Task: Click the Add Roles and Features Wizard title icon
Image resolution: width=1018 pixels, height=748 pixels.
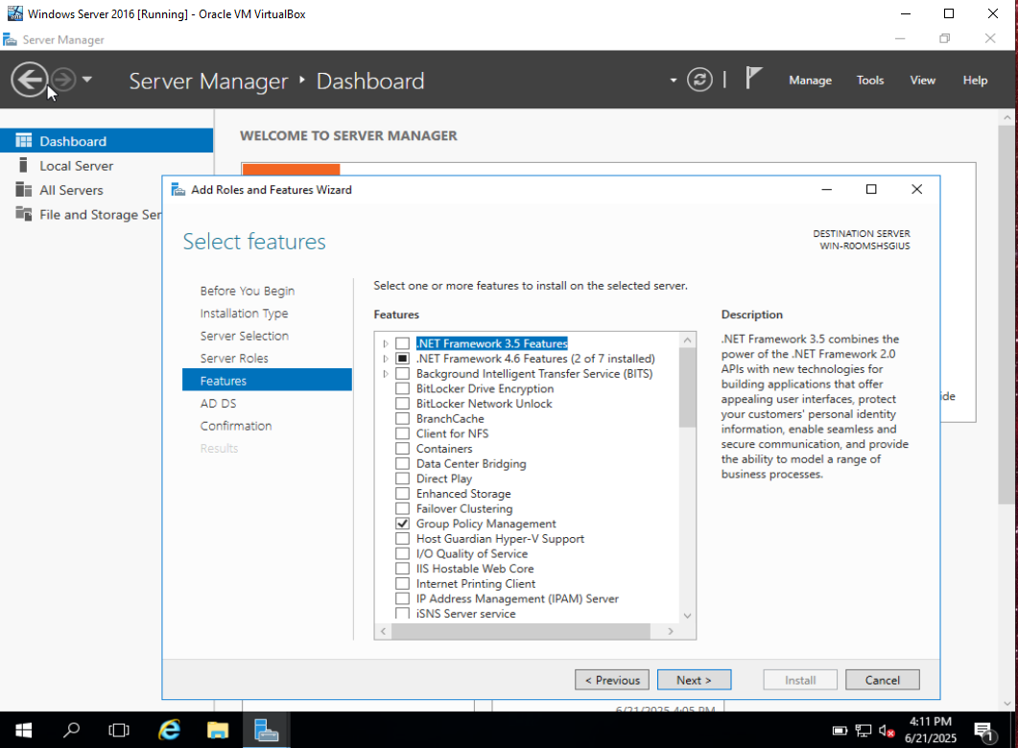Action: click(178, 190)
